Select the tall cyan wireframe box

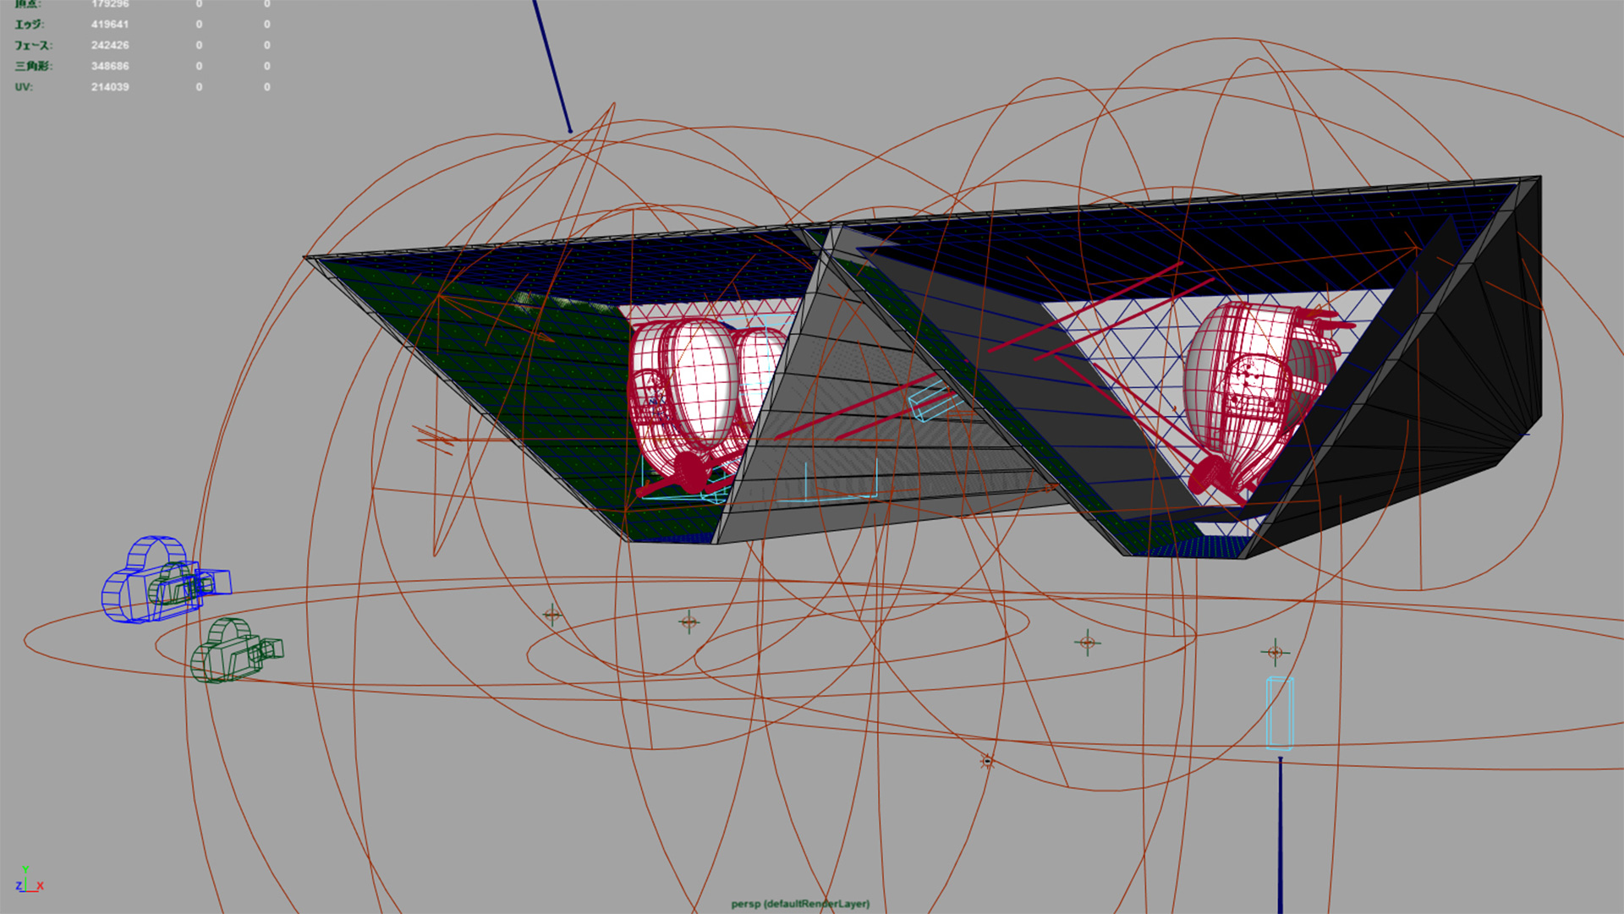pyautogui.click(x=1280, y=713)
